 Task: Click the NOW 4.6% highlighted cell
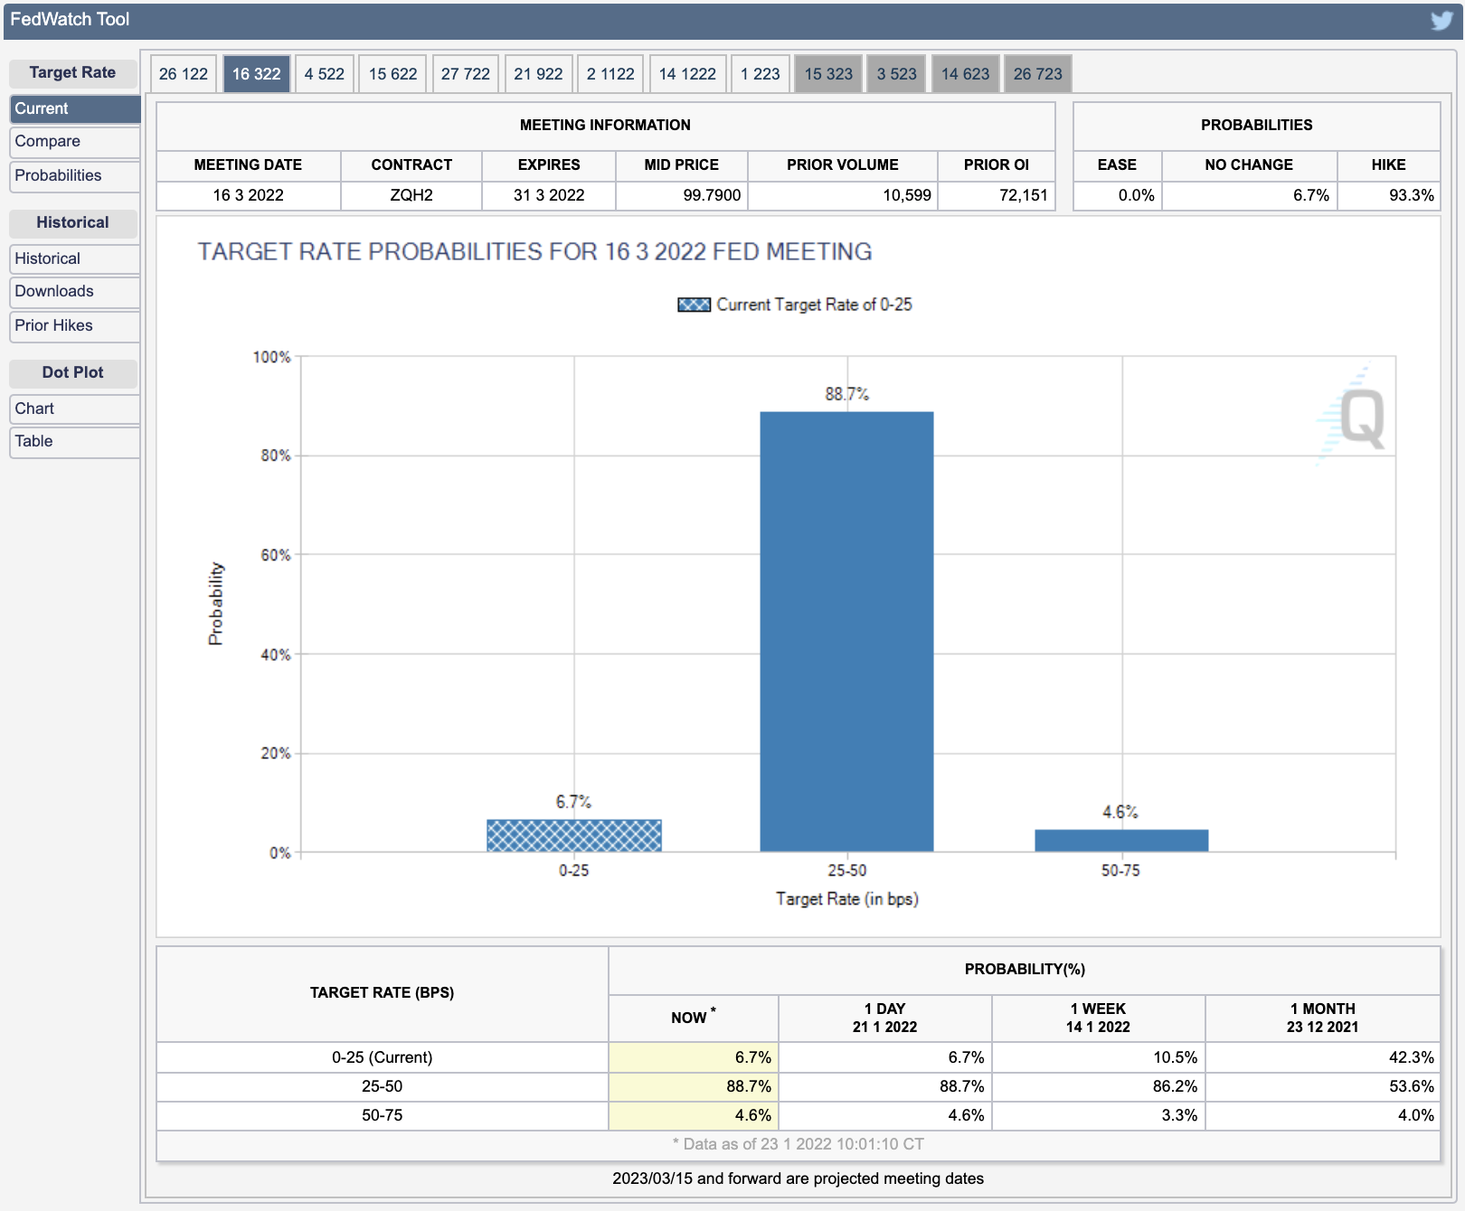[x=694, y=1115]
